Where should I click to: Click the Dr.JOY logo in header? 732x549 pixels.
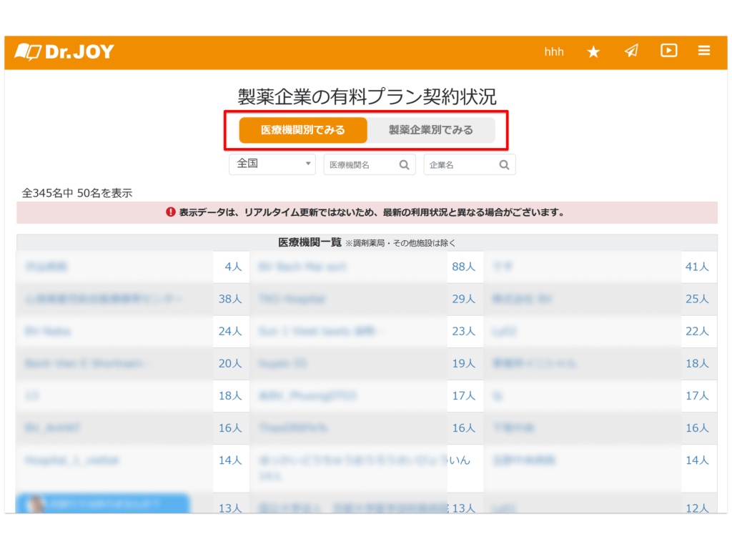click(x=64, y=51)
